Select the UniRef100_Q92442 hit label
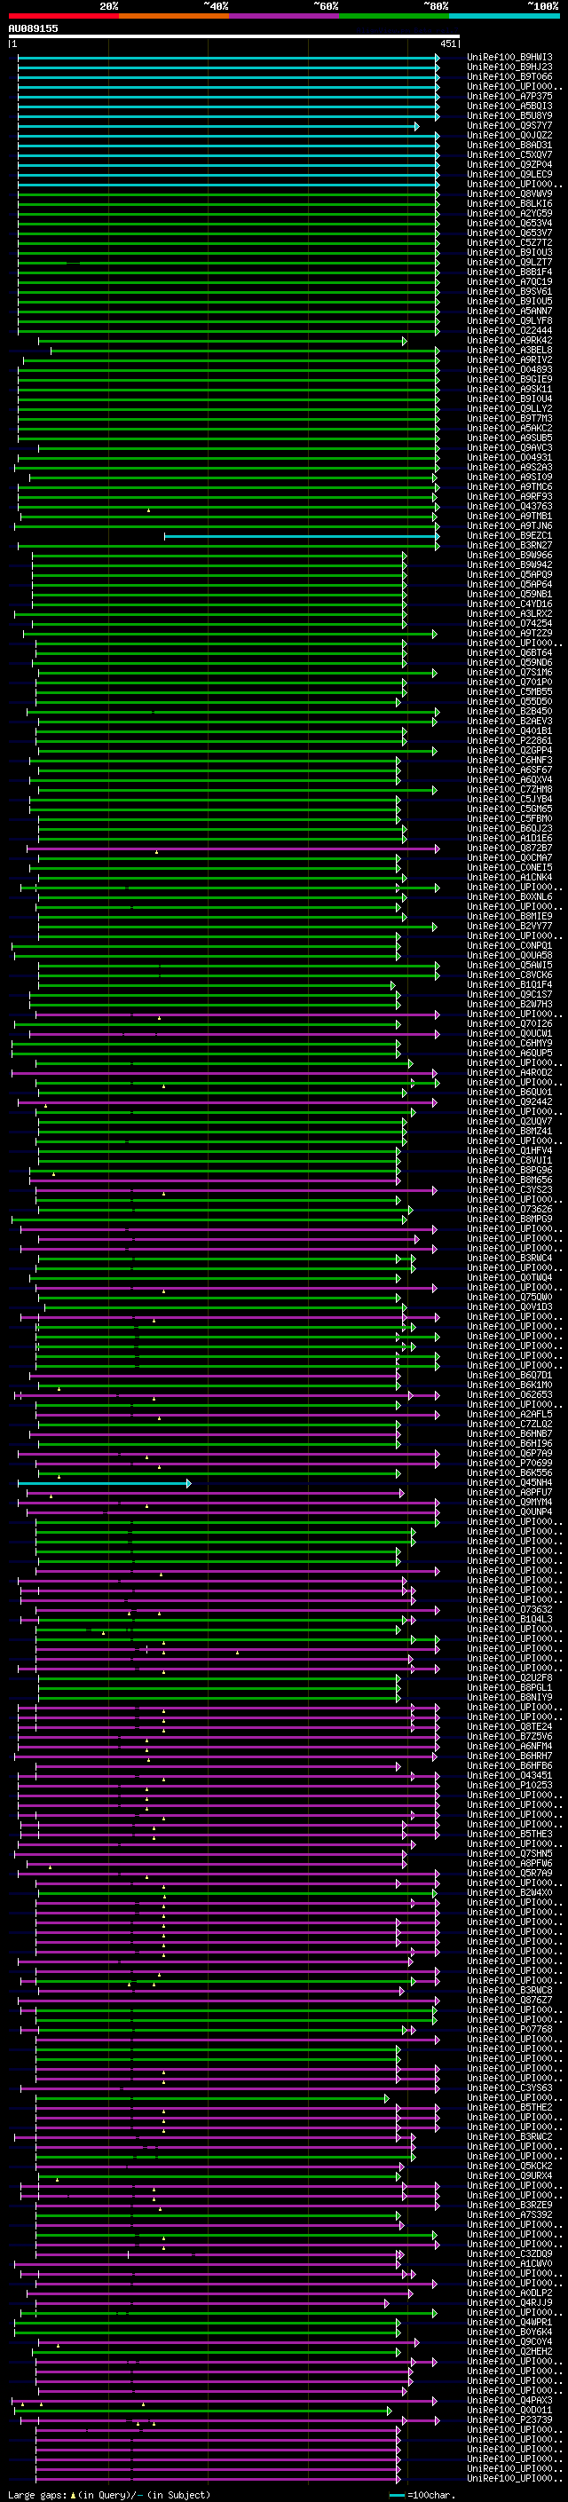568x2502 pixels. pyautogui.click(x=509, y=1101)
